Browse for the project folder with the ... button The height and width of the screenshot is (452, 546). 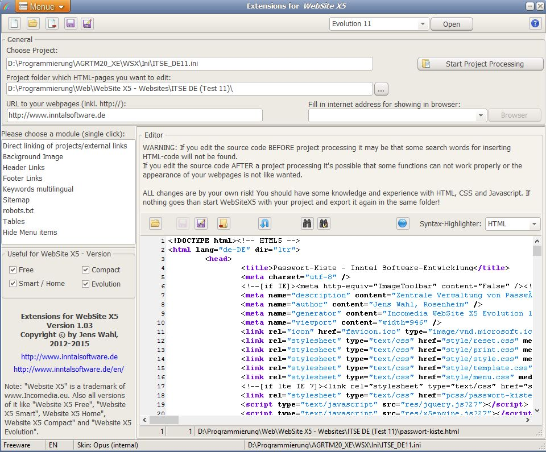(381, 89)
